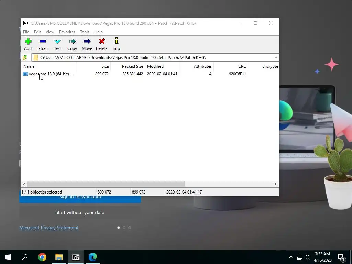Click Sign in to sync data in Edge
Viewport: 352px width, 264px height.
click(80, 197)
